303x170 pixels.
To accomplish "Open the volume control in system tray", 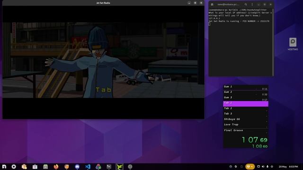I will coord(263,167).
